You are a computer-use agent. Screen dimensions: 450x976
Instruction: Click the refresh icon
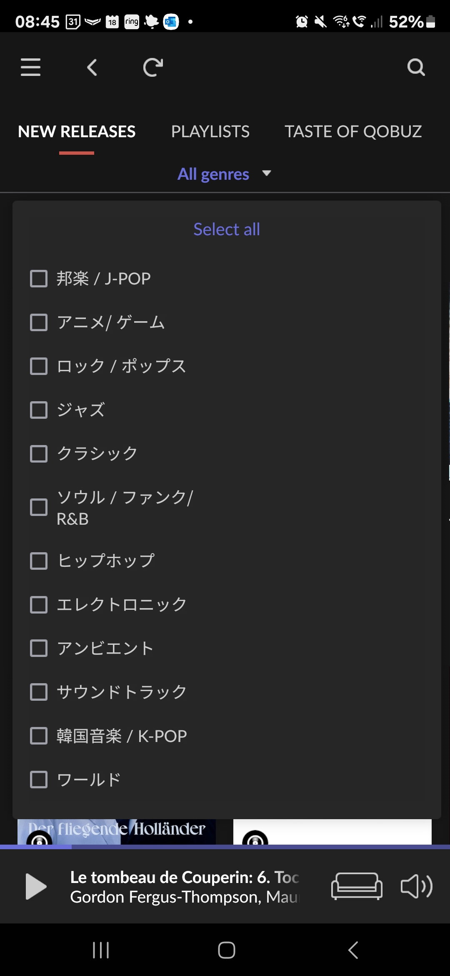pyautogui.click(x=153, y=67)
